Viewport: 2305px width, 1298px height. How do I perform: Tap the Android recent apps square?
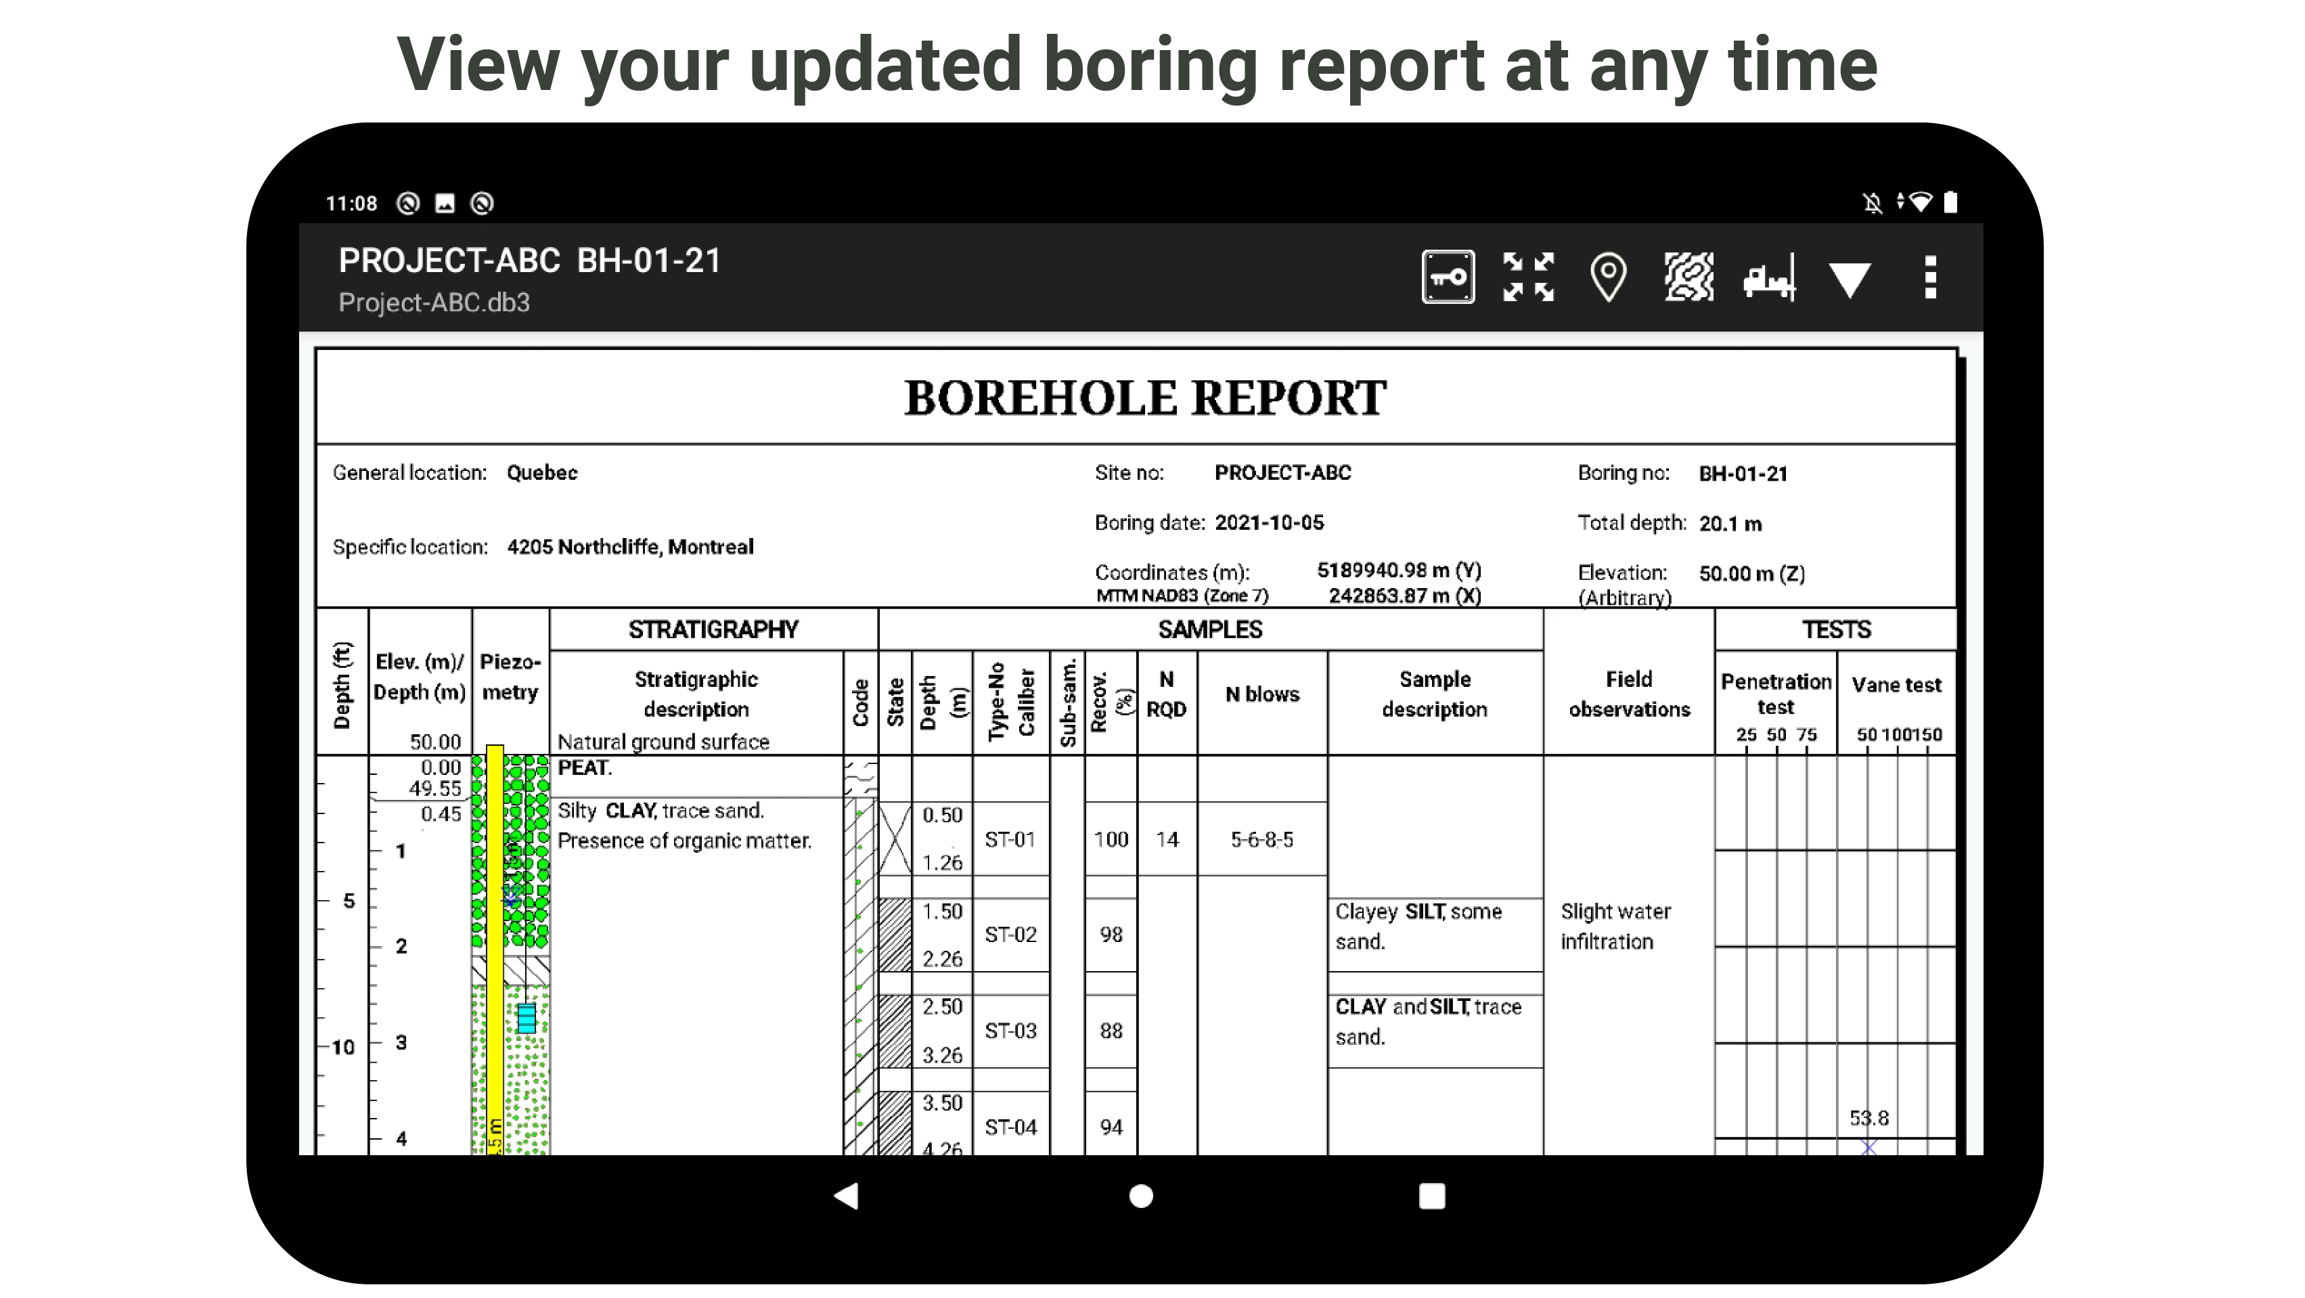point(1432,1196)
